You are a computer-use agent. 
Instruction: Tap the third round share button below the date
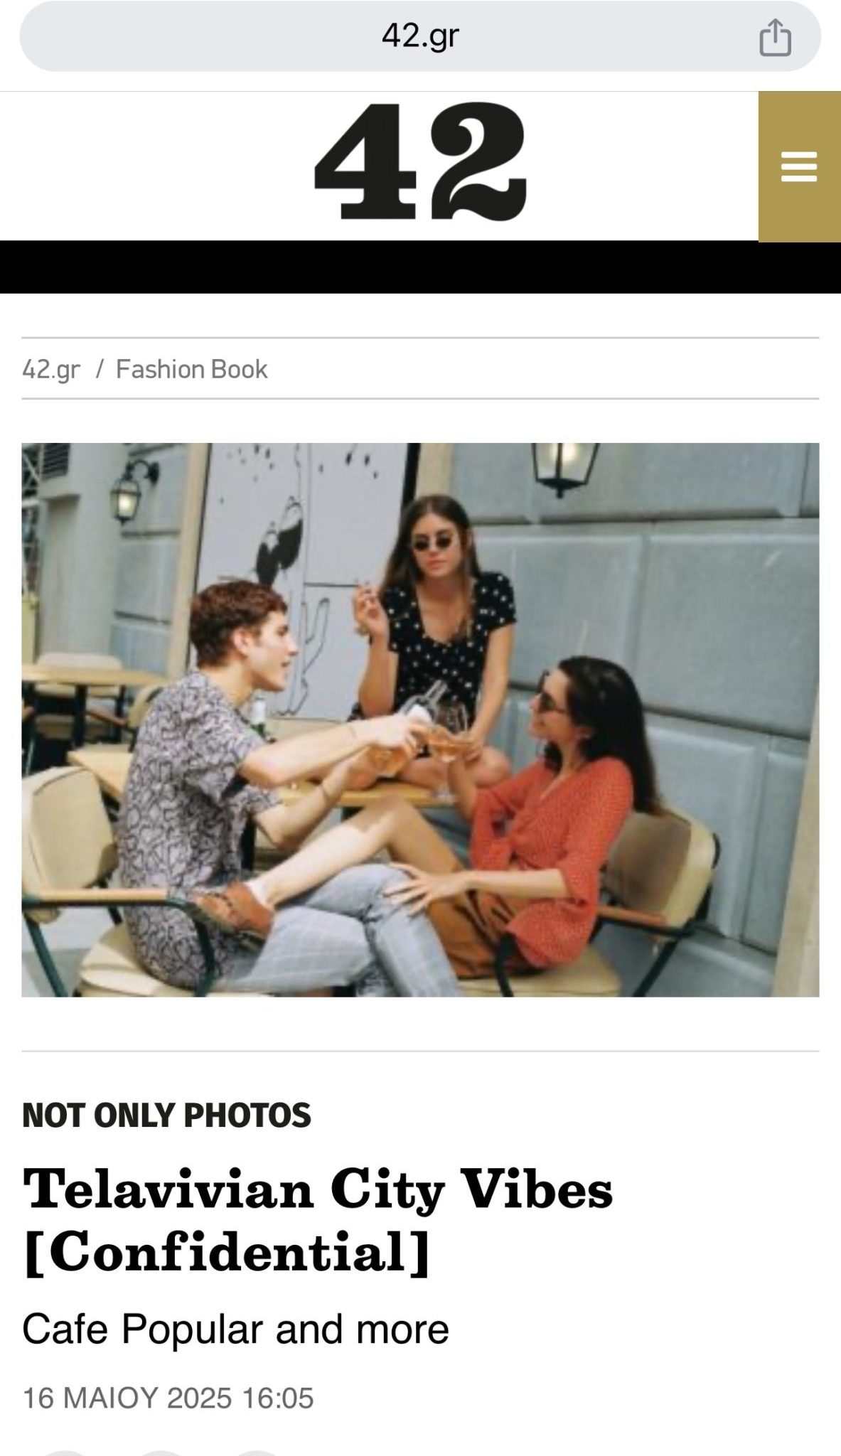click(257, 1452)
